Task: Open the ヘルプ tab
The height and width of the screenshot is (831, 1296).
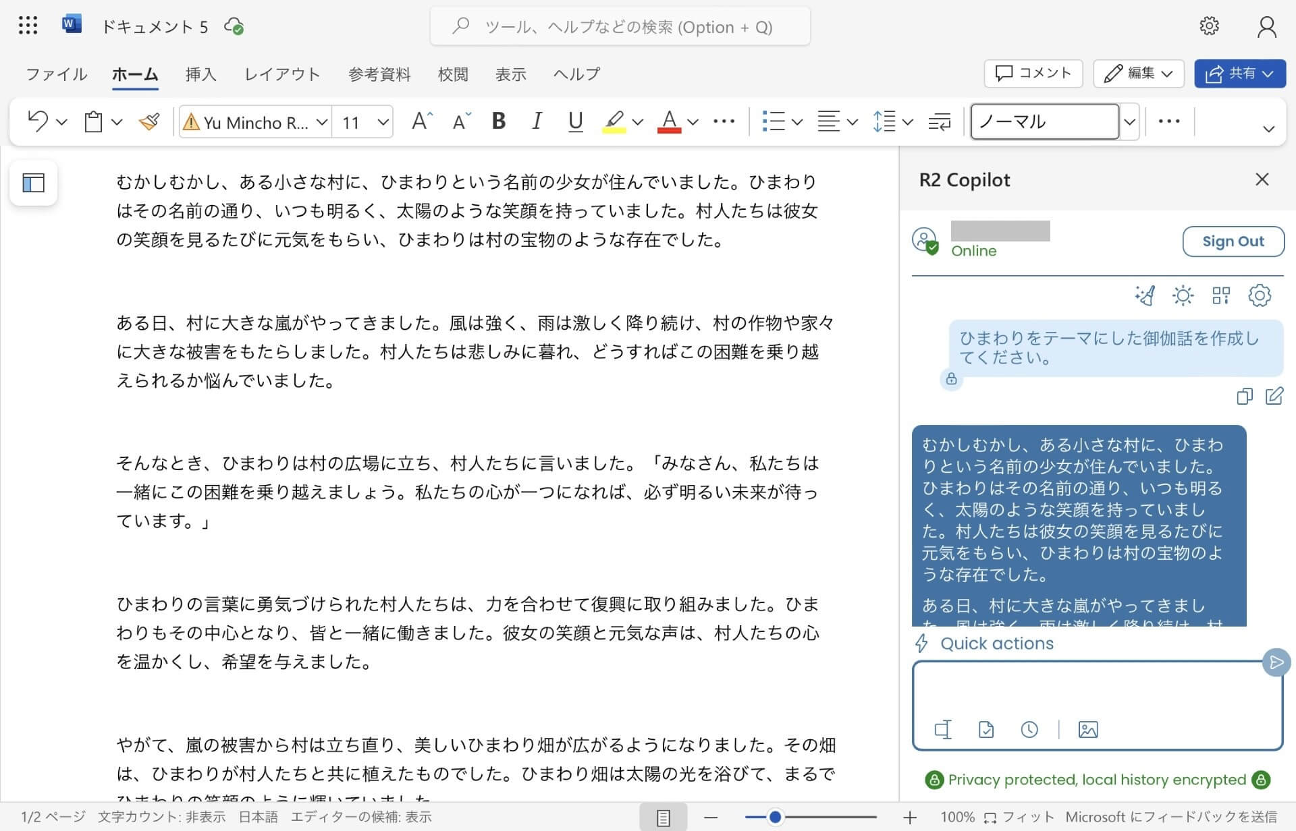Action: 576,74
